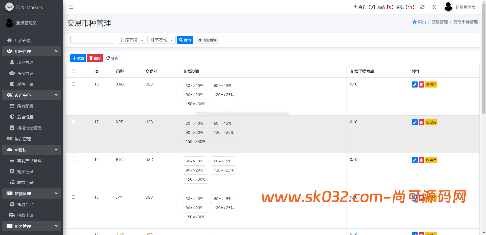Click the hamburger sidebar toggle icon

point(71,7)
